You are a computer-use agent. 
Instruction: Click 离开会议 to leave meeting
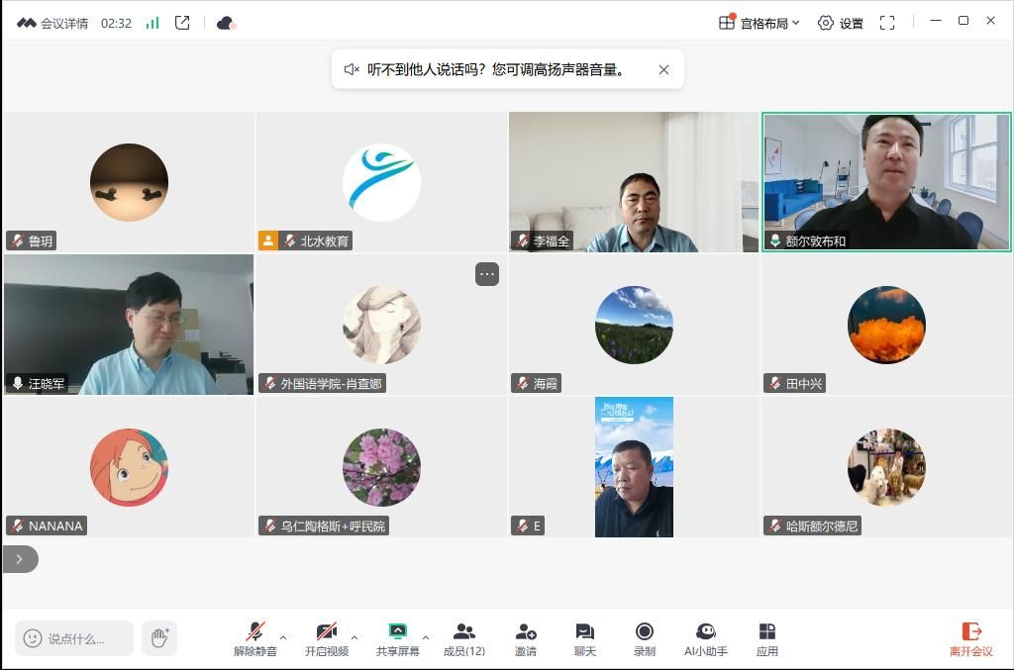[970, 638]
